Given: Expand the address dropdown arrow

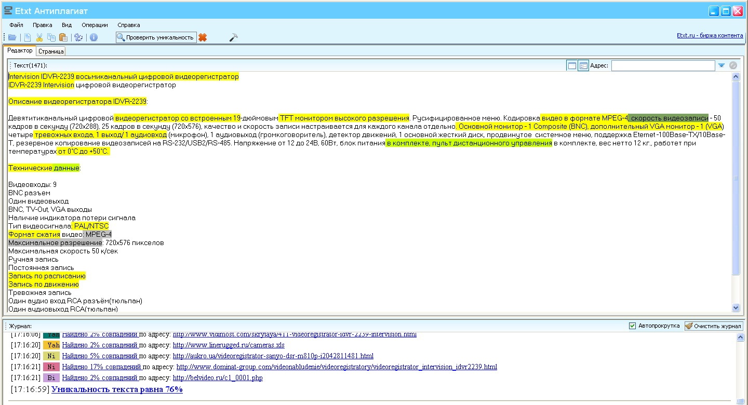Looking at the screenshot, I should (722, 65).
